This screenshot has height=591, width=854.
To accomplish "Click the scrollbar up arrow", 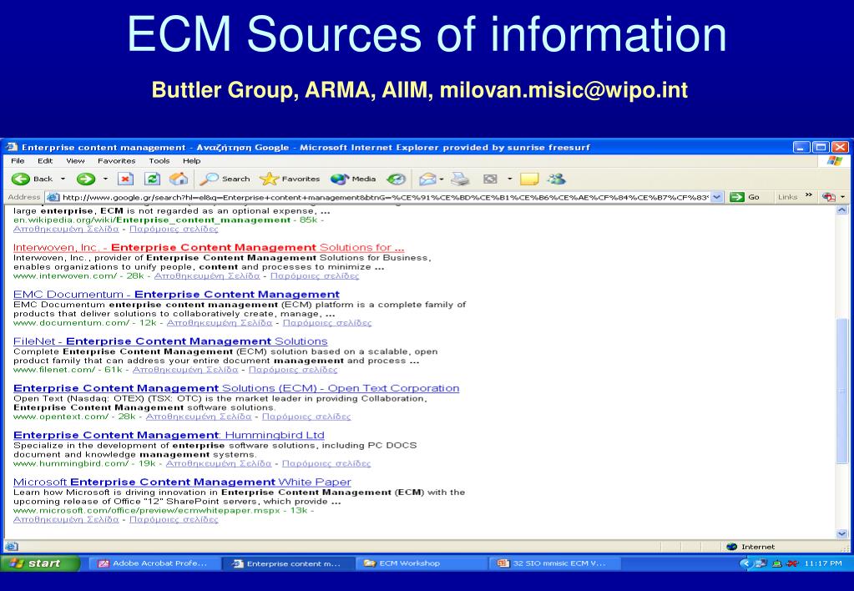I will 842,210.
